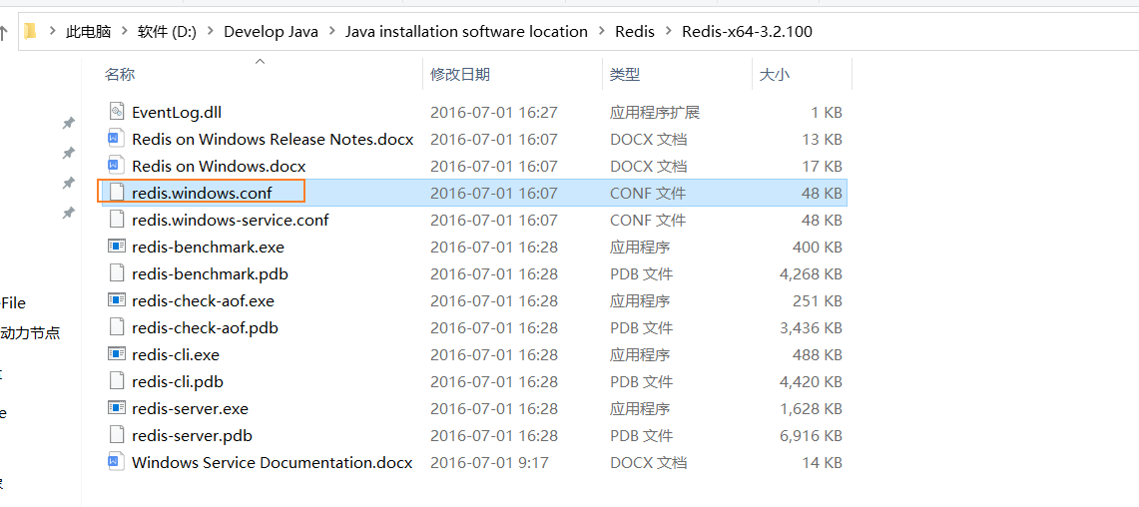Image resolution: width=1139 pixels, height=507 pixels.
Task: Click 2016-07-01 9:17 modified date
Action: 489,463
